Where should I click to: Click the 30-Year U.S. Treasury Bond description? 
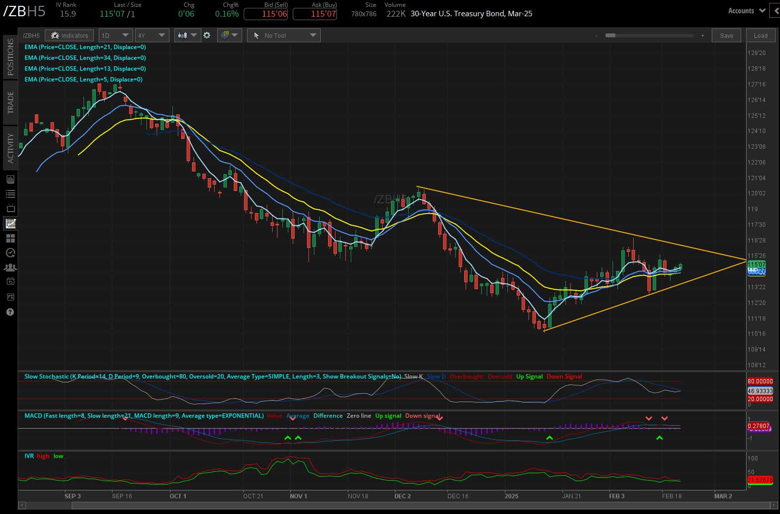point(471,14)
